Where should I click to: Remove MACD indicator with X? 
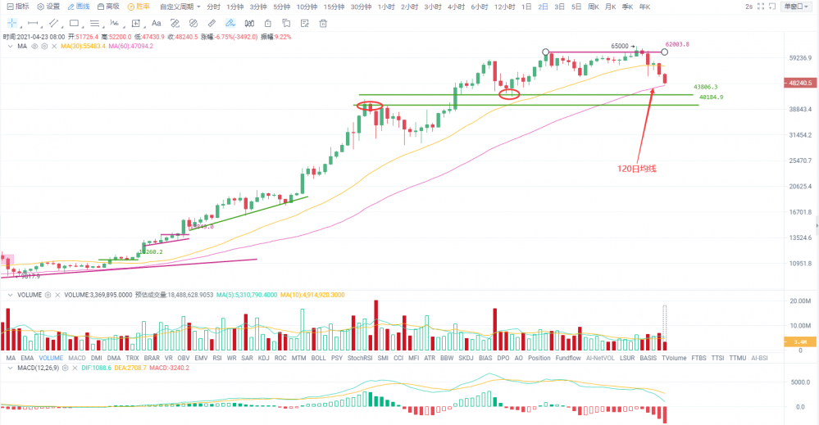[75, 368]
